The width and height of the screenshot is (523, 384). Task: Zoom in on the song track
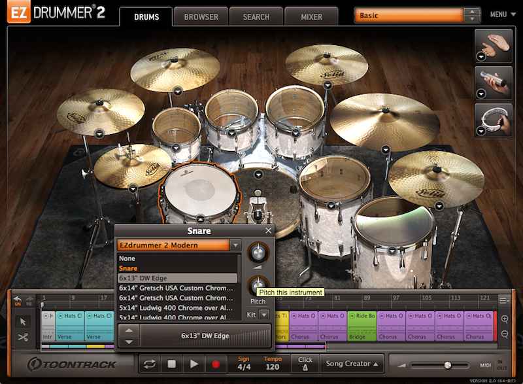(505, 319)
